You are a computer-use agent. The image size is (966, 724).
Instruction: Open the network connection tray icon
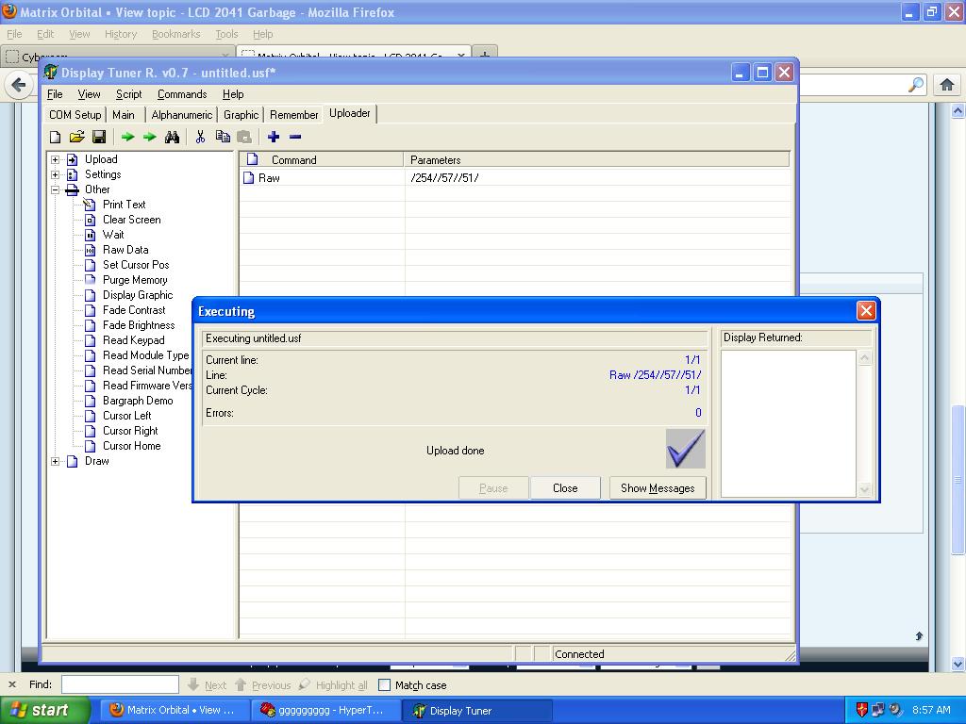[x=878, y=710]
